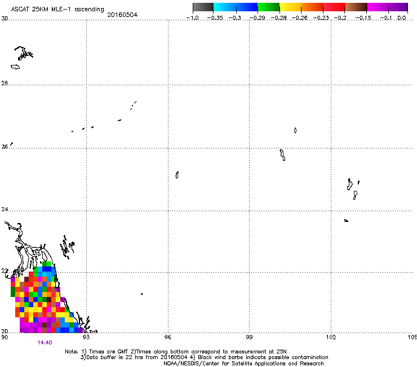Select the longitude label '96'
Viewport: 417px width, 367px height.
[168, 337]
